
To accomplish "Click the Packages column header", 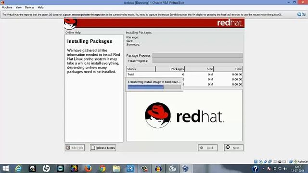I will click(170, 69).
